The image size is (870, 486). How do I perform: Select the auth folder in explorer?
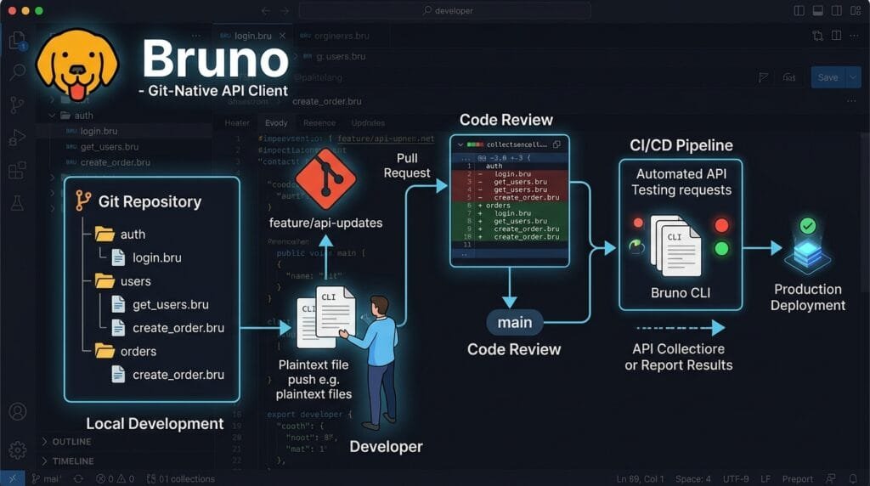[84, 116]
